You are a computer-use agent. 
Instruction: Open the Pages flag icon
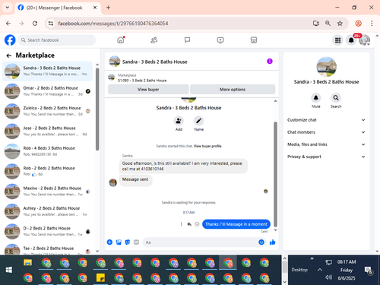[187, 40]
